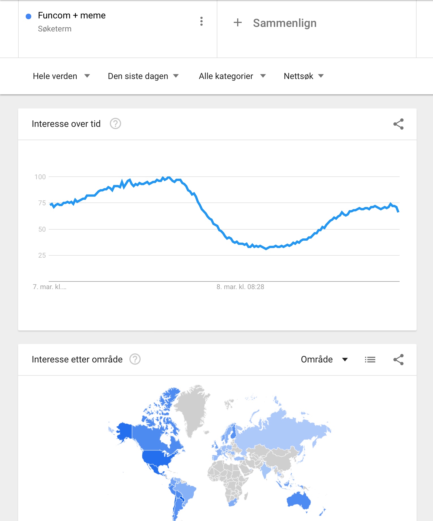Click the plus icon beside Sammenlign

coord(238,23)
